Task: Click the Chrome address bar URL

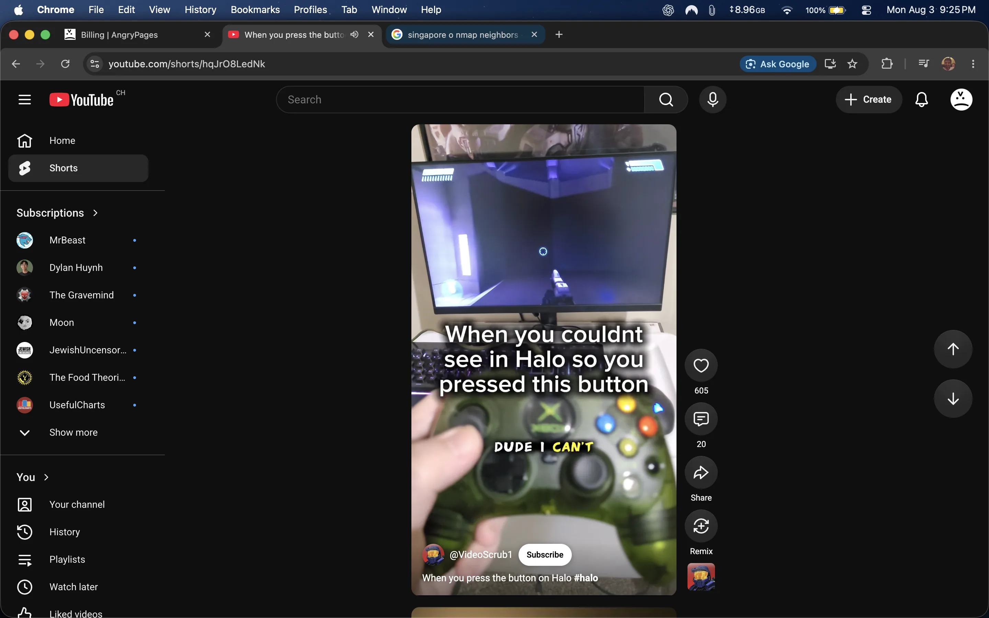Action: [x=186, y=64]
